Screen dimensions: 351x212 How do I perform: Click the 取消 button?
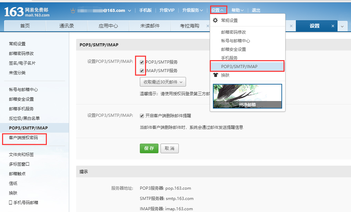click(x=169, y=148)
